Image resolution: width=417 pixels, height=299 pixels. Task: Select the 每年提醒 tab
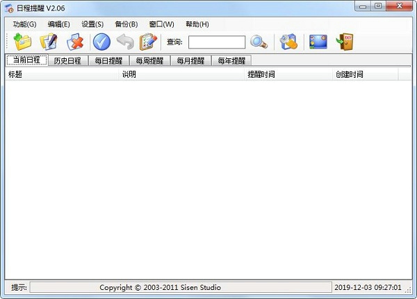point(231,60)
